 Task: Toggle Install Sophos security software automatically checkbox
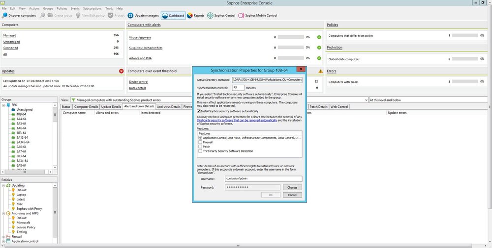click(x=199, y=111)
